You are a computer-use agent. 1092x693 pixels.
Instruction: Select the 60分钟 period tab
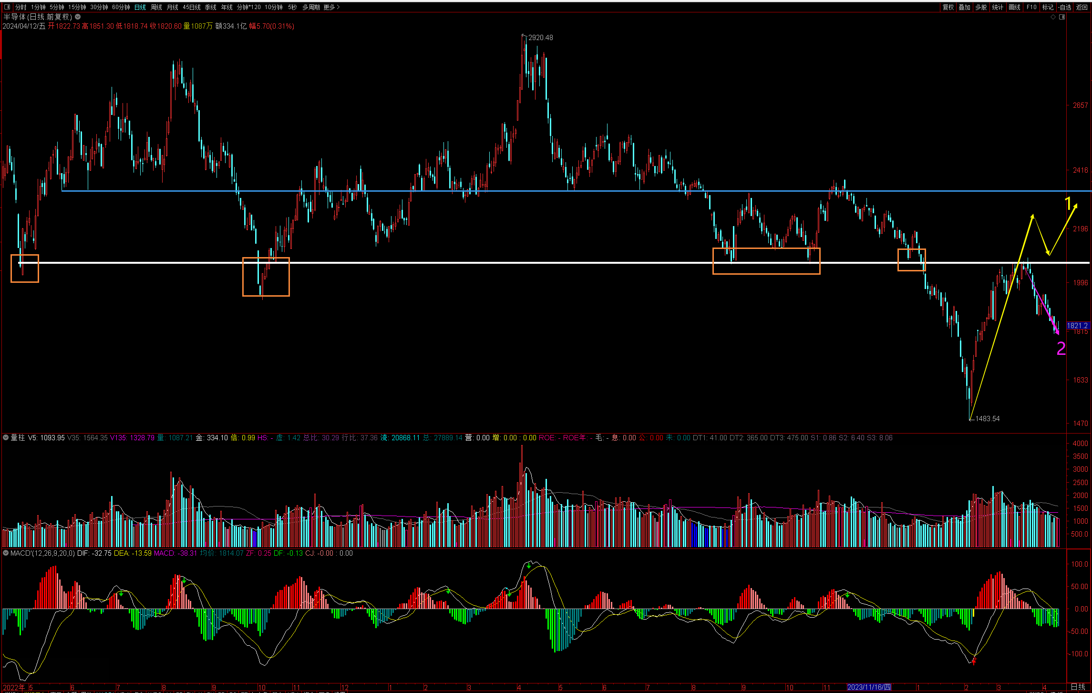click(x=121, y=7)
